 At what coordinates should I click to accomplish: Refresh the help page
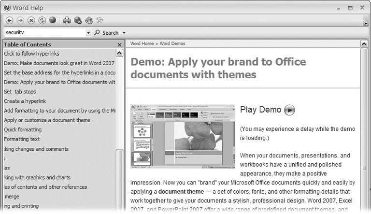tap(42, 20)
